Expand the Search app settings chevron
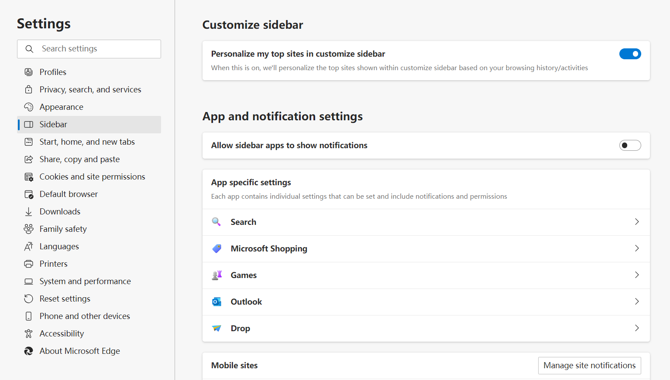 pos(637,222)
